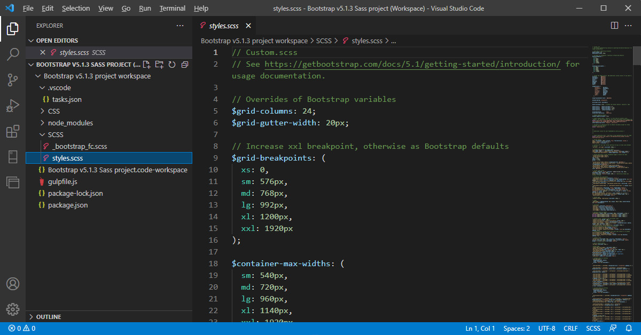Expand the Outline section
Screen dimensions: 641x335
tap(48, 317)
